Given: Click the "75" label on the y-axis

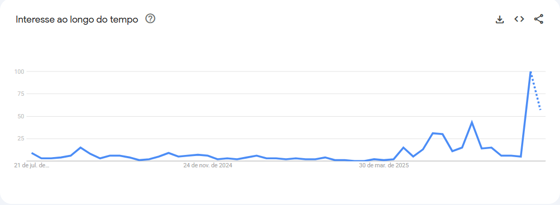Looking at the screenshot, I should pyautogui.click(x=21, y=94).
